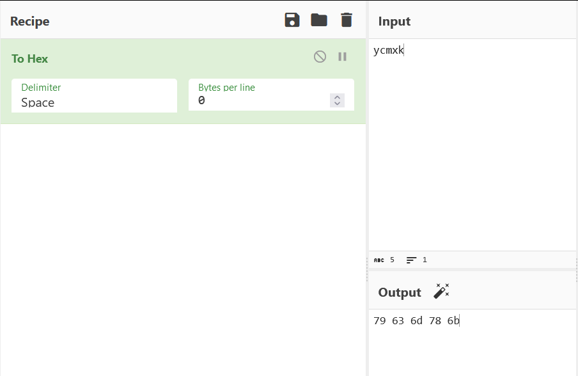Disable the To Hex operation
This screenshot has width=578, height=376.
(x=320, y=57)
